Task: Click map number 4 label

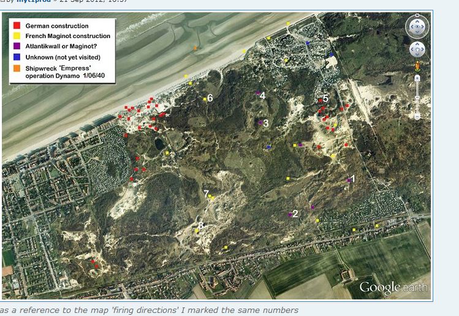Action: 262,96
